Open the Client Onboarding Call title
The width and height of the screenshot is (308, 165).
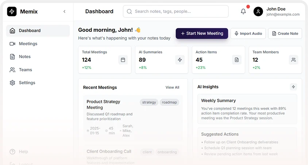[x=109, y=151]
